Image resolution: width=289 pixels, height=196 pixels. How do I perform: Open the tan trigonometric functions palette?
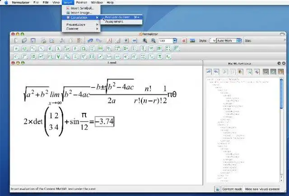point(109,56)
